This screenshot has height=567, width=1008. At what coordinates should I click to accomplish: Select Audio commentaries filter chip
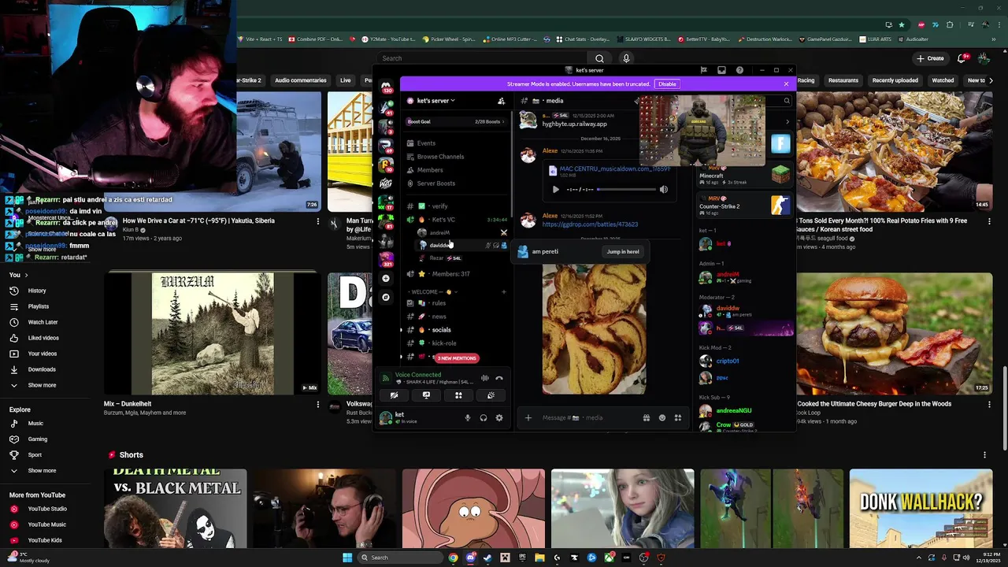(300, 80)
